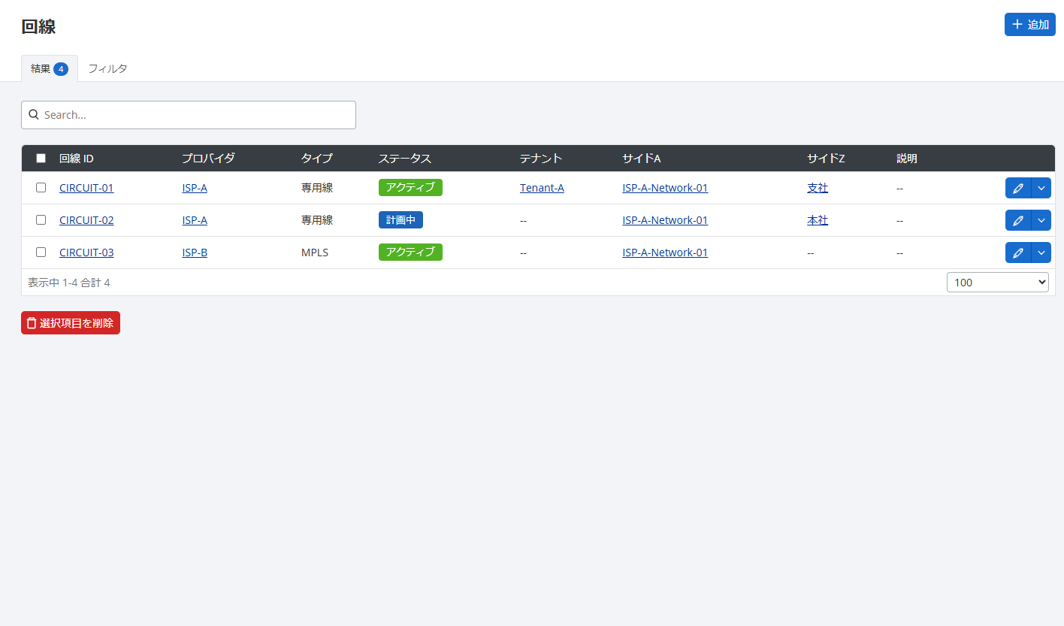Click the Search input field
Screen dimensions: 1064x626
[x=189, y=115]
